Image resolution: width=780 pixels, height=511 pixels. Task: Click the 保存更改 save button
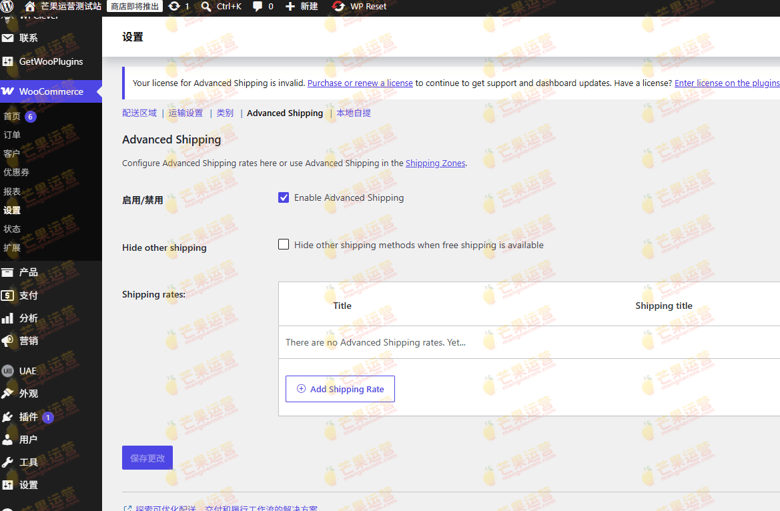click(x=147, y=458)
